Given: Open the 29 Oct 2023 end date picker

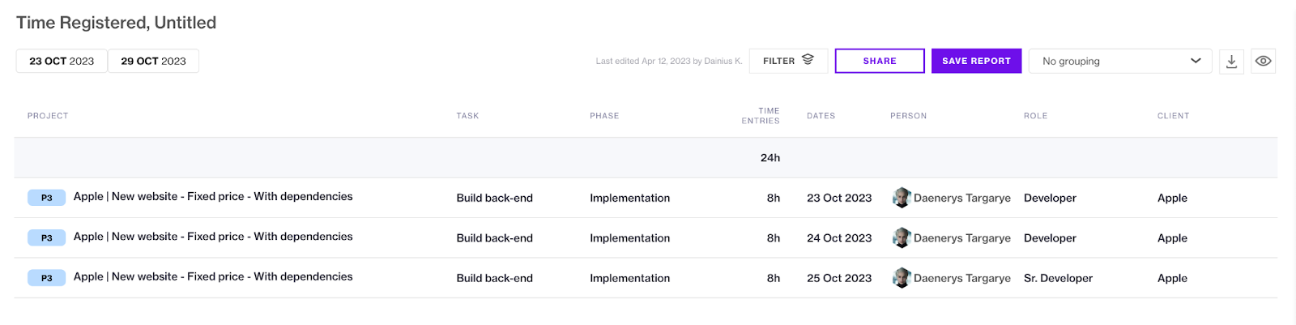Looking at the screenshot, I should [153, 61].
